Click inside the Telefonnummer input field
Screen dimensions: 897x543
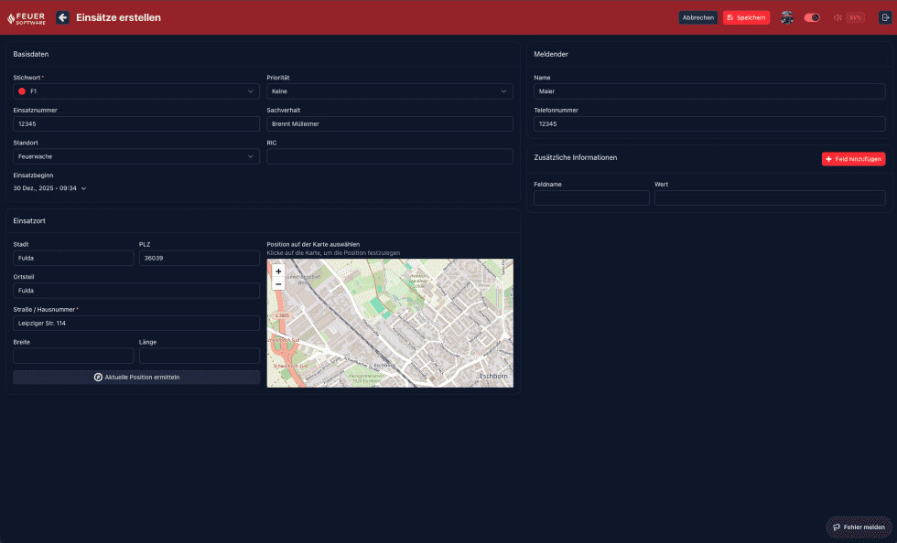(x=708, y=123)
